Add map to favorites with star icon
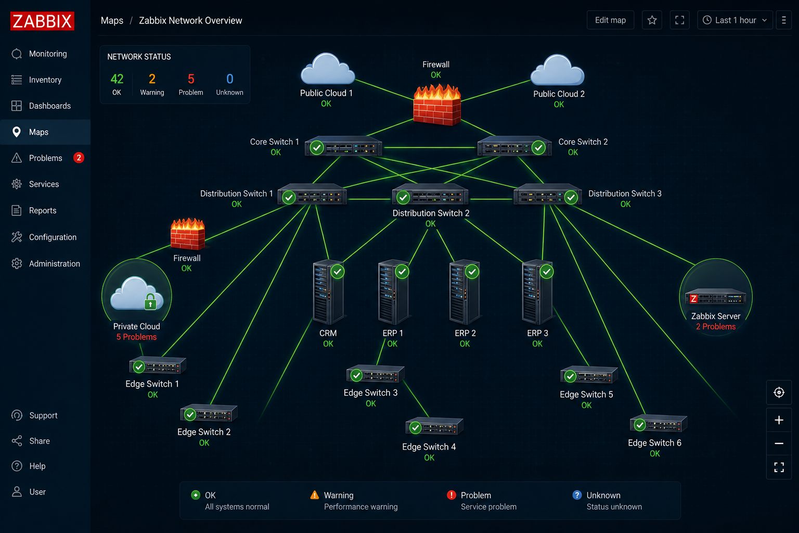The image size is (799, 533). [x=652, y=20]
